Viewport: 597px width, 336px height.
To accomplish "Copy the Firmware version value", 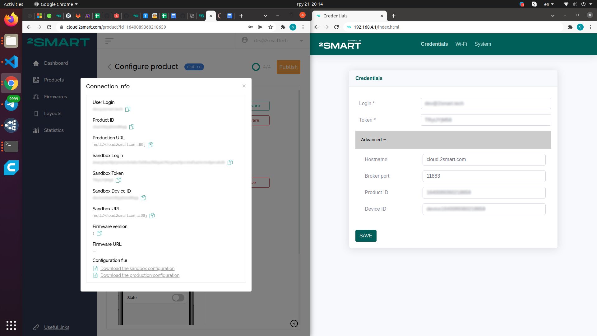I will [x=99, y=233].
